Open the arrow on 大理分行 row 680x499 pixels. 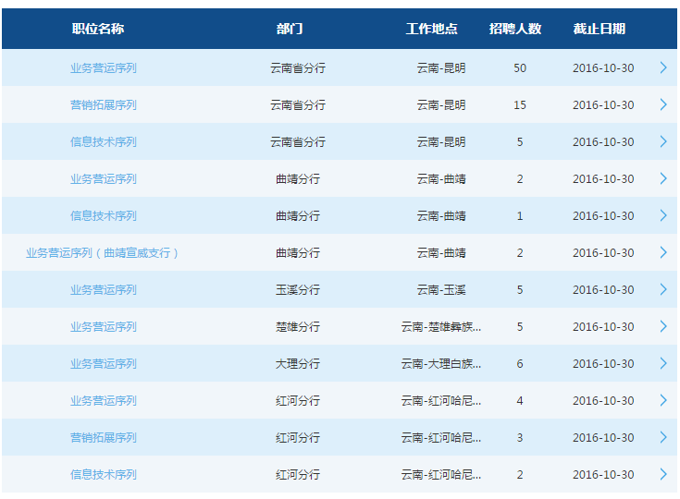(x=663, y=363)
